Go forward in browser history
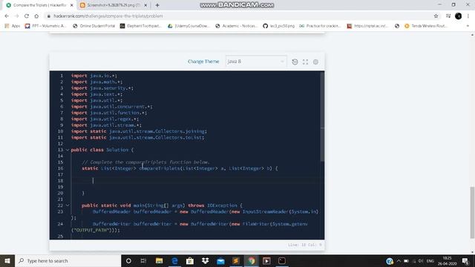This screenshot has width=475, height=267. [x=16, y=16]
